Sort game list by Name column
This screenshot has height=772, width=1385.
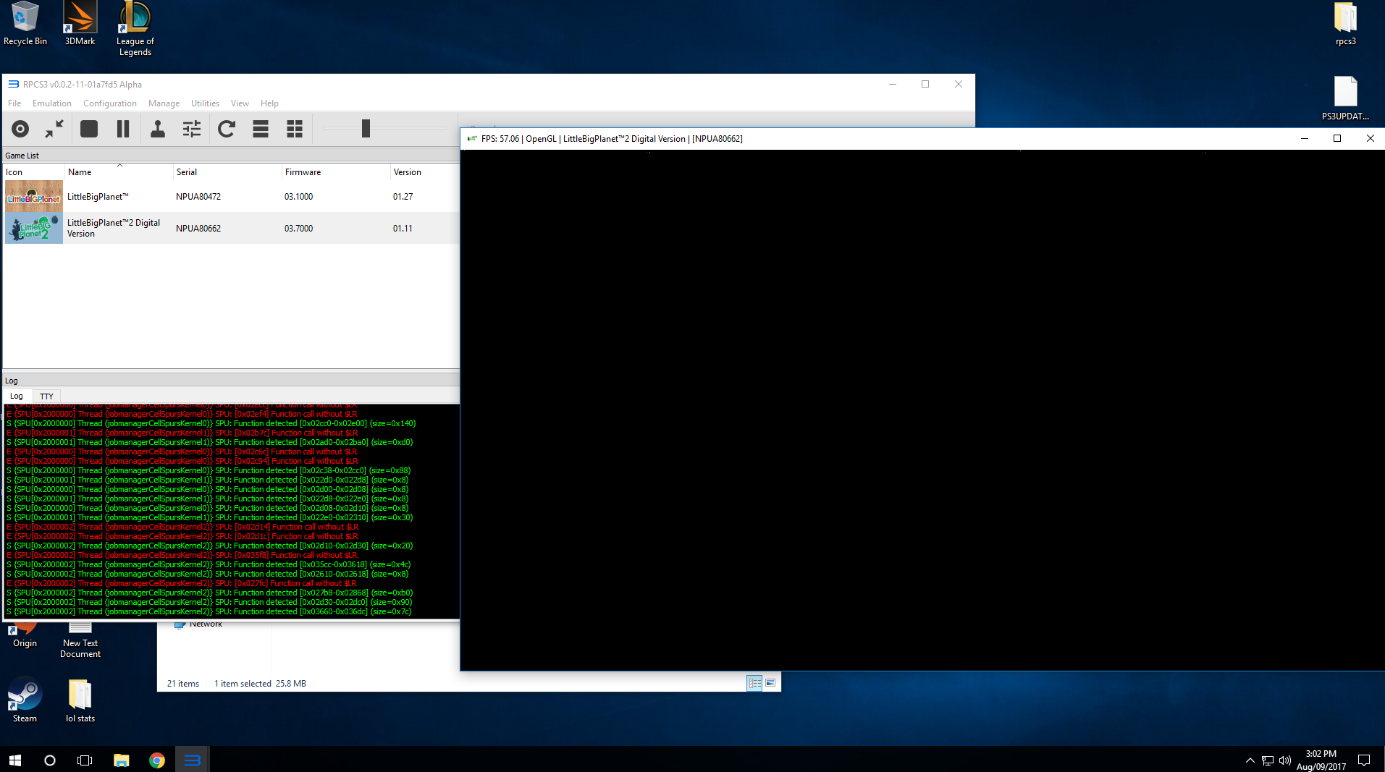(80, 172)
